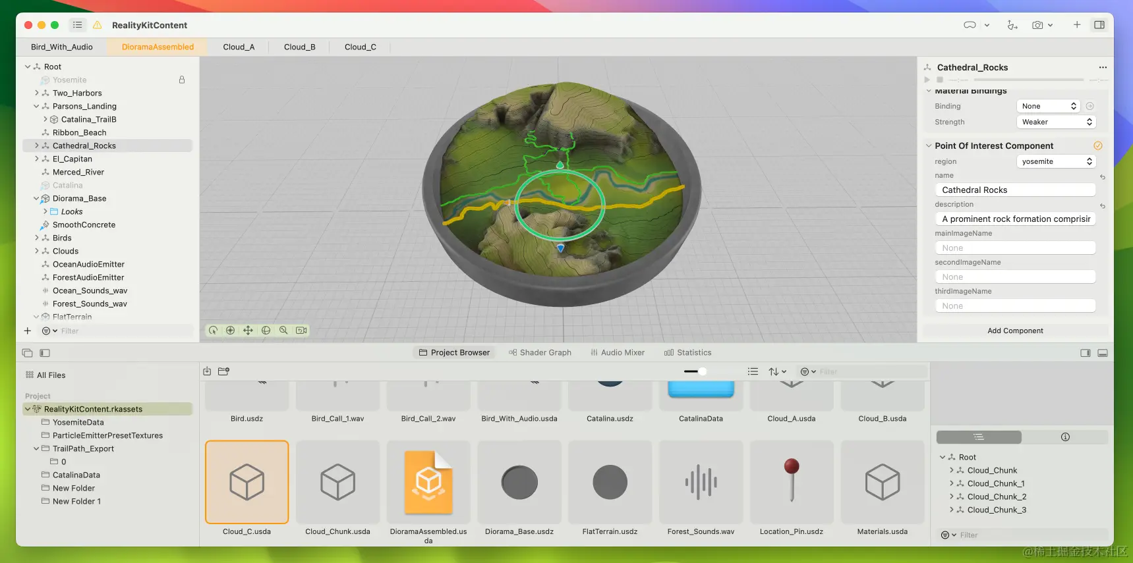Switch to the Bird_With_Audio tab
Screen dimensions: 1133x563
[x=62, y=47]
